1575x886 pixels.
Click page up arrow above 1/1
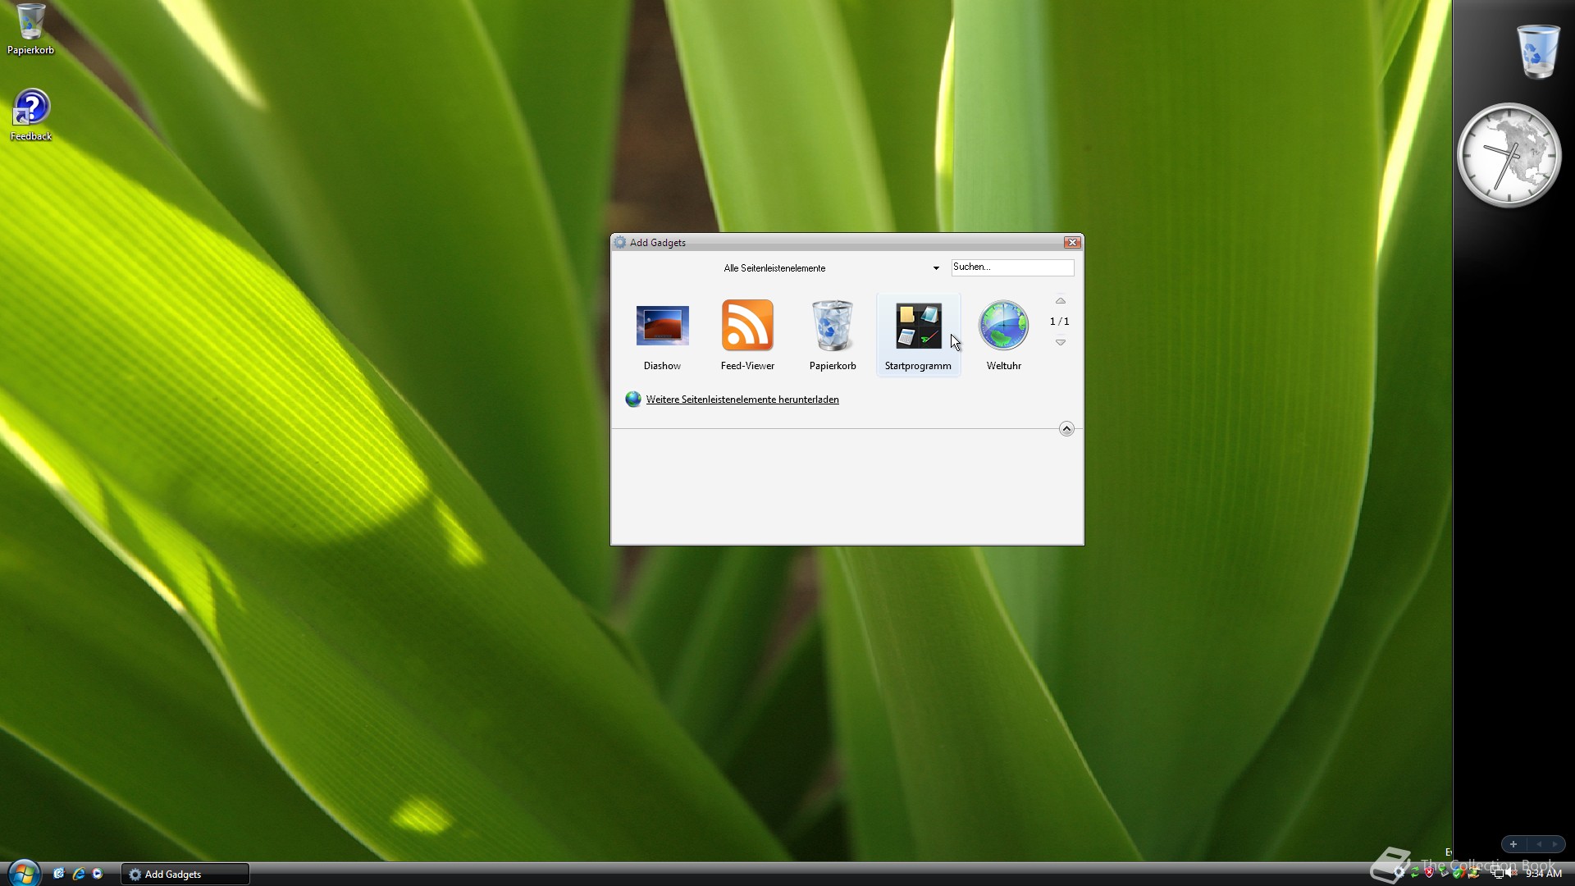click(1060, 301)
